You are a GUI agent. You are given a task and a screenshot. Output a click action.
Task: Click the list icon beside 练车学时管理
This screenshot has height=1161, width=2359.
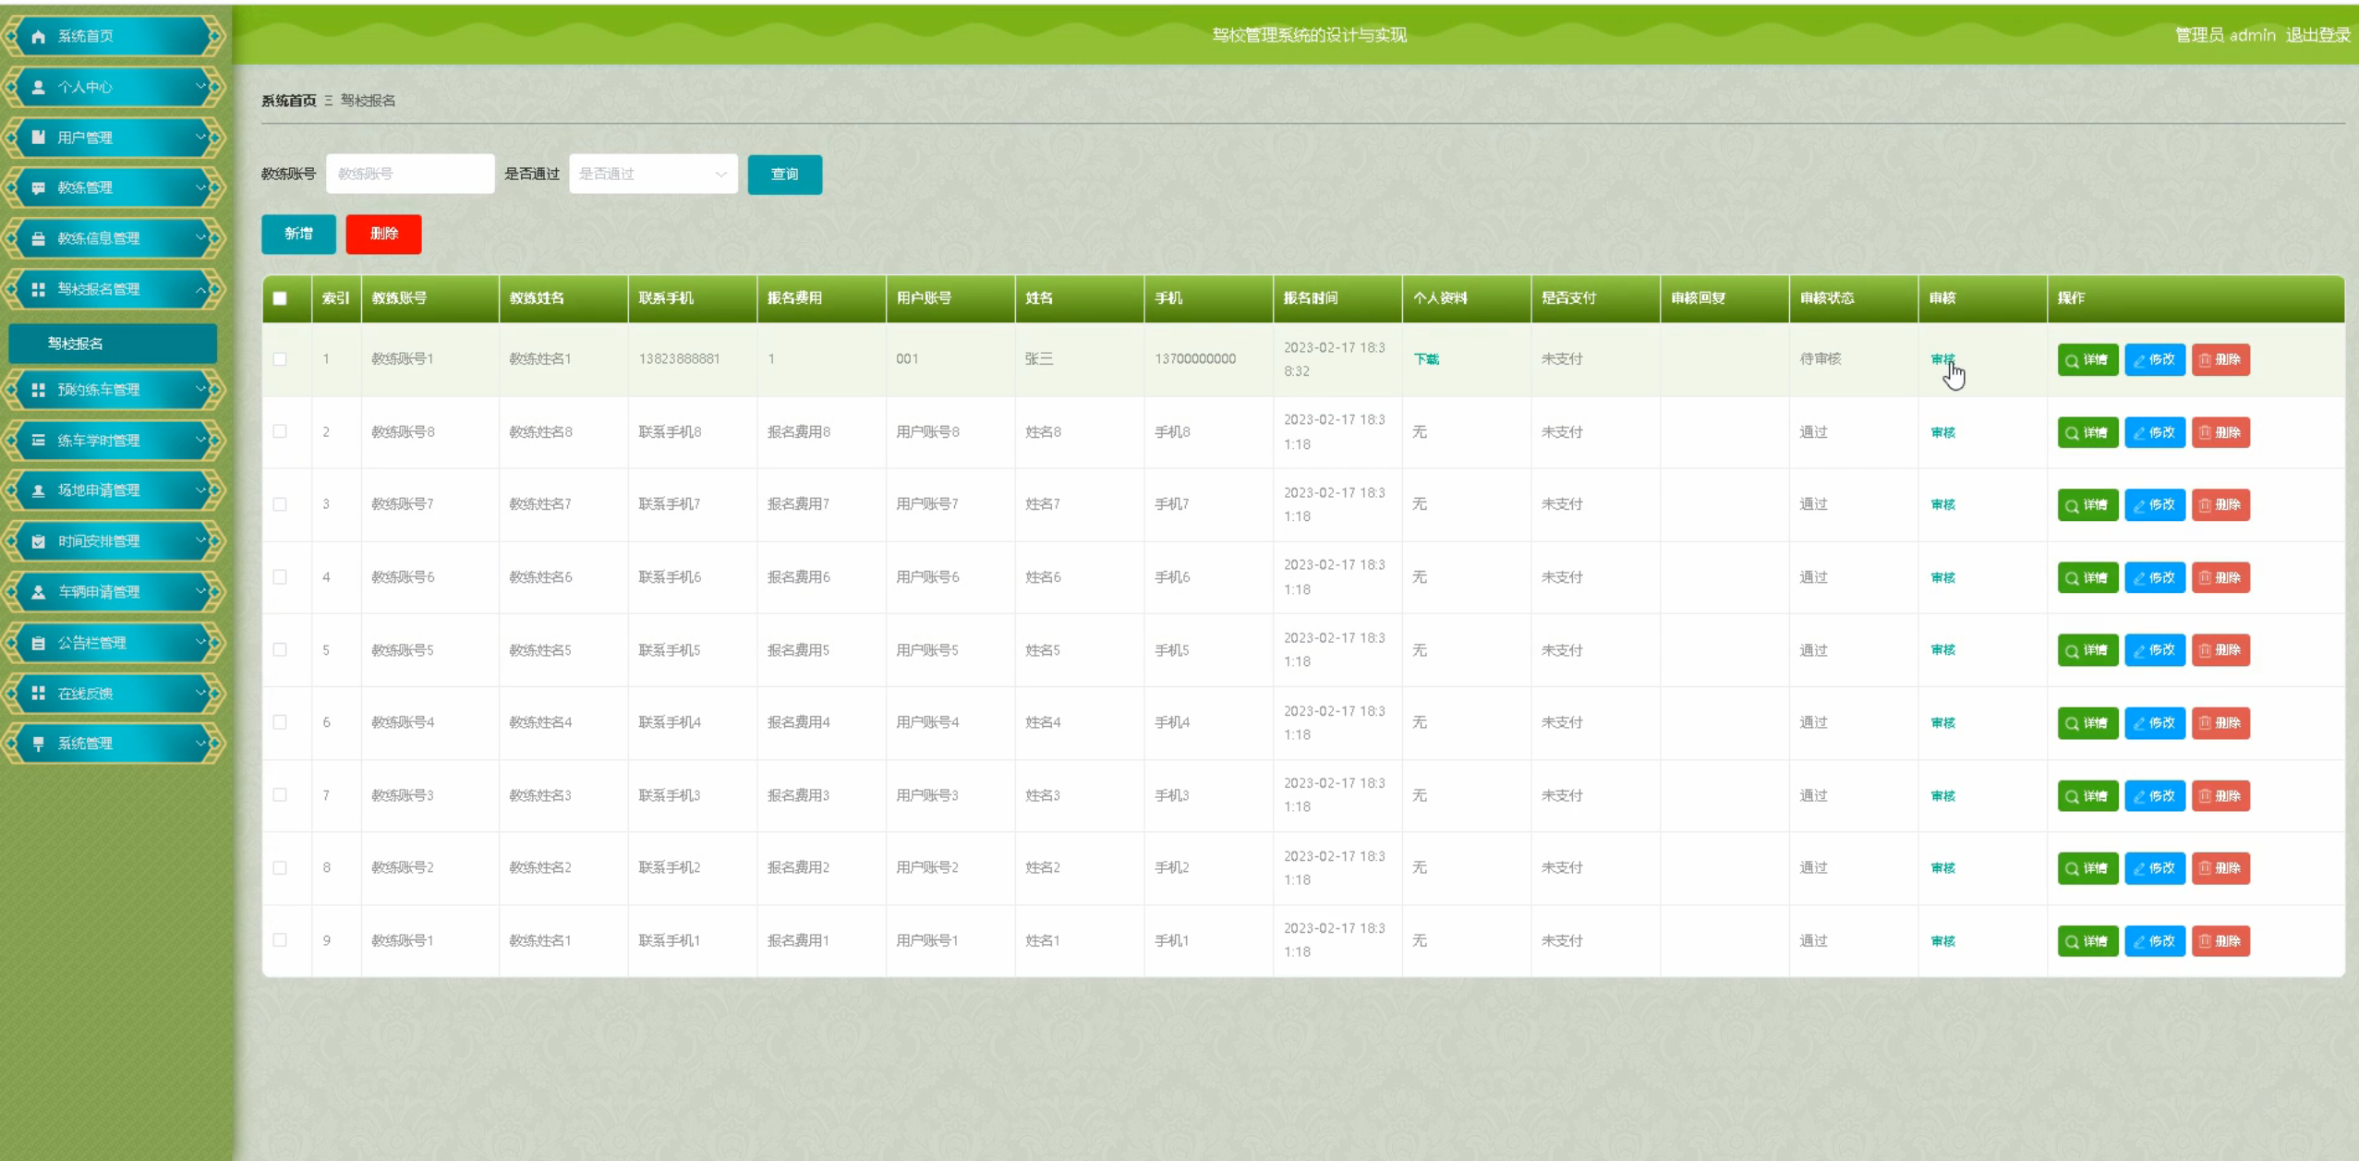pyautogui.click(x=38, y=441)
